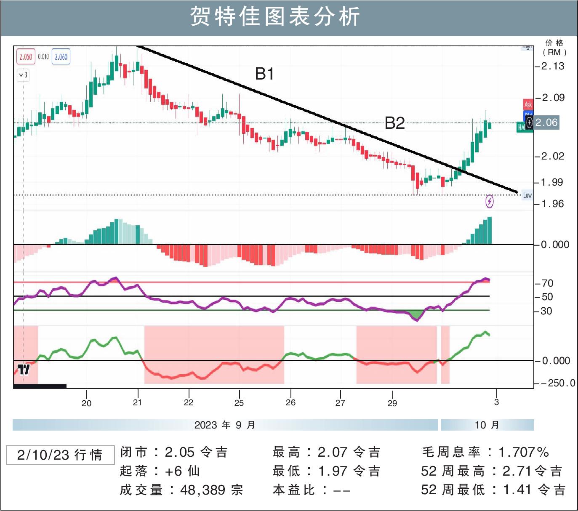Image resolution: width=578 pixels, height=511 pixels.
Task: Click the 2.02 price axis label
Action: (x=552, y=156)
